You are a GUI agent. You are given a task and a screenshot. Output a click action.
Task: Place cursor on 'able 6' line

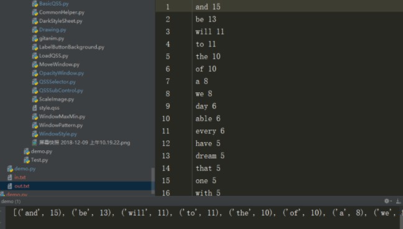207,119
